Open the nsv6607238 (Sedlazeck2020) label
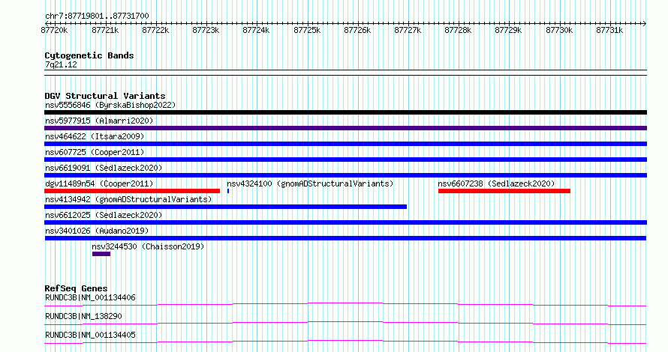 coord(496,183)
